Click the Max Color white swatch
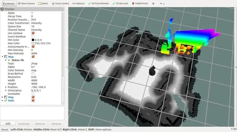Image resolution: width=237 pixels, height=132 pixels. point(33,43)
